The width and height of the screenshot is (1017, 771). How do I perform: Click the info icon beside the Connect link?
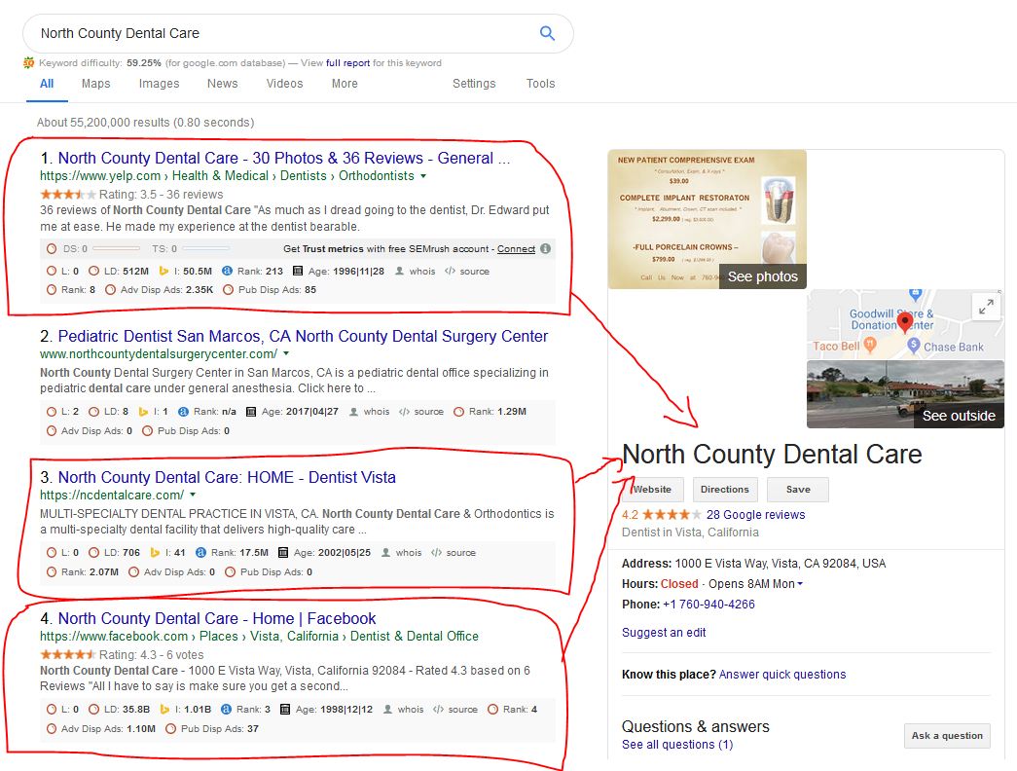(x=545, y=248)
